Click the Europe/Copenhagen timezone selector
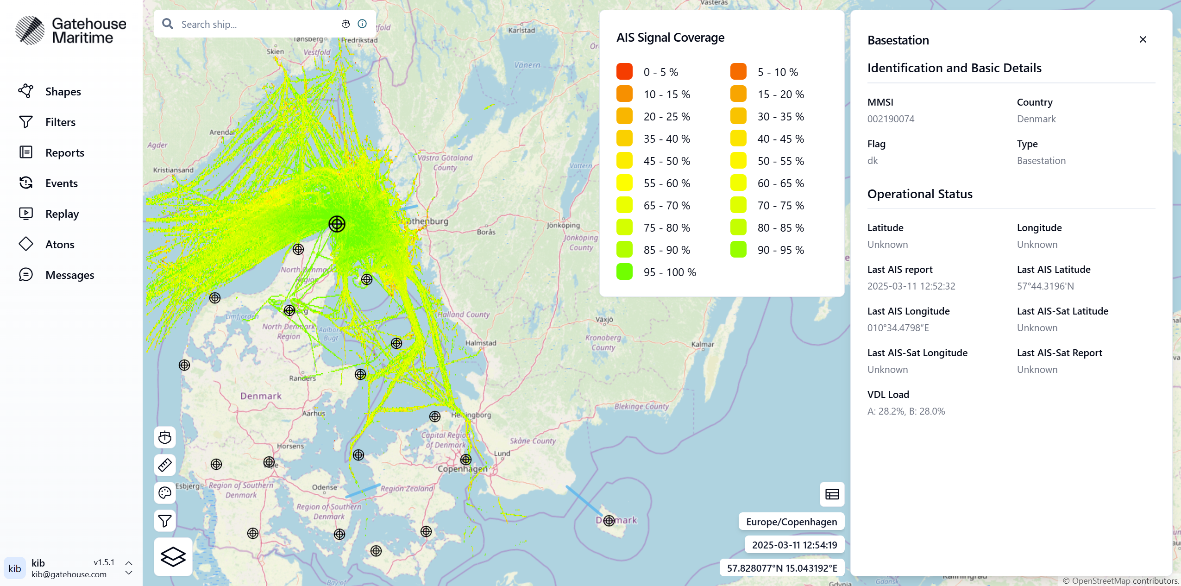Viewport: 1181px width, 586px height. [x=791, y=522]
